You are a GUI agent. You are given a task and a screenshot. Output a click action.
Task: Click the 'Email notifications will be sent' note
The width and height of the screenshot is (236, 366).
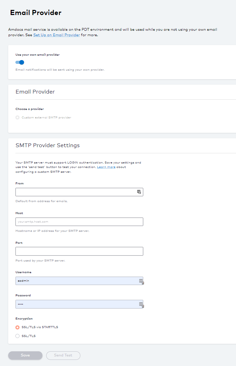point(60,70)
